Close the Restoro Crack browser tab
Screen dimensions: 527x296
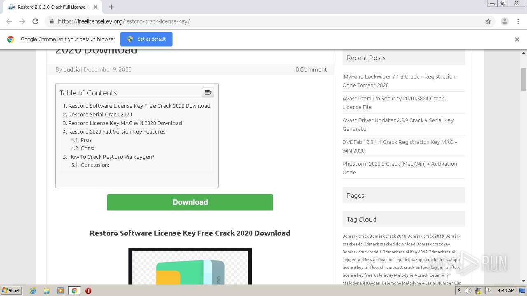coord(96,7)
